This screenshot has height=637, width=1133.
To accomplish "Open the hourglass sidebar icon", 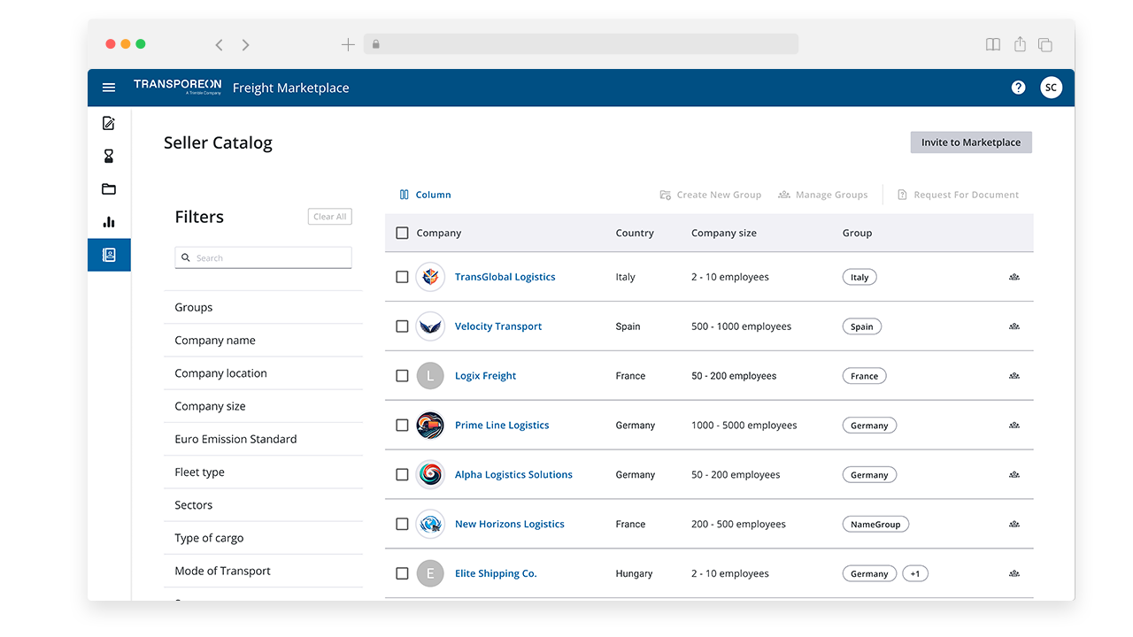I will tap(109, 157).
